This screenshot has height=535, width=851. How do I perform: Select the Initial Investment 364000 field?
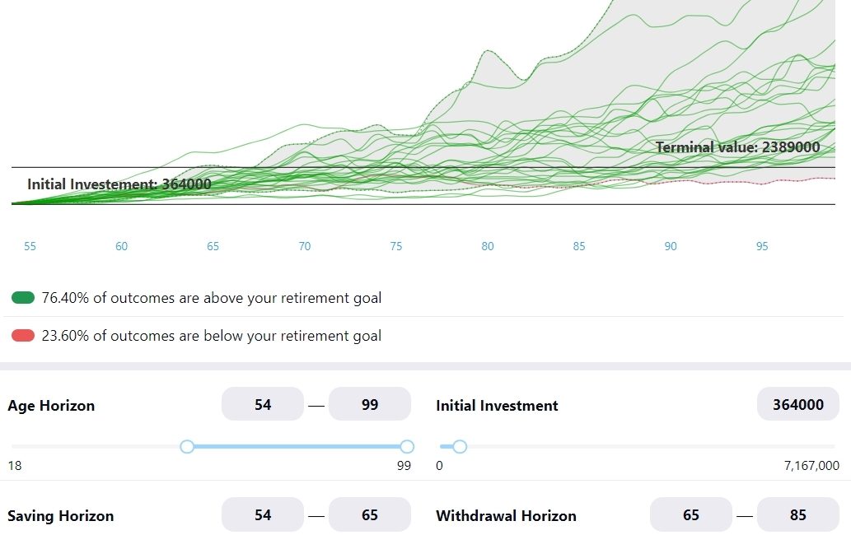797,404
